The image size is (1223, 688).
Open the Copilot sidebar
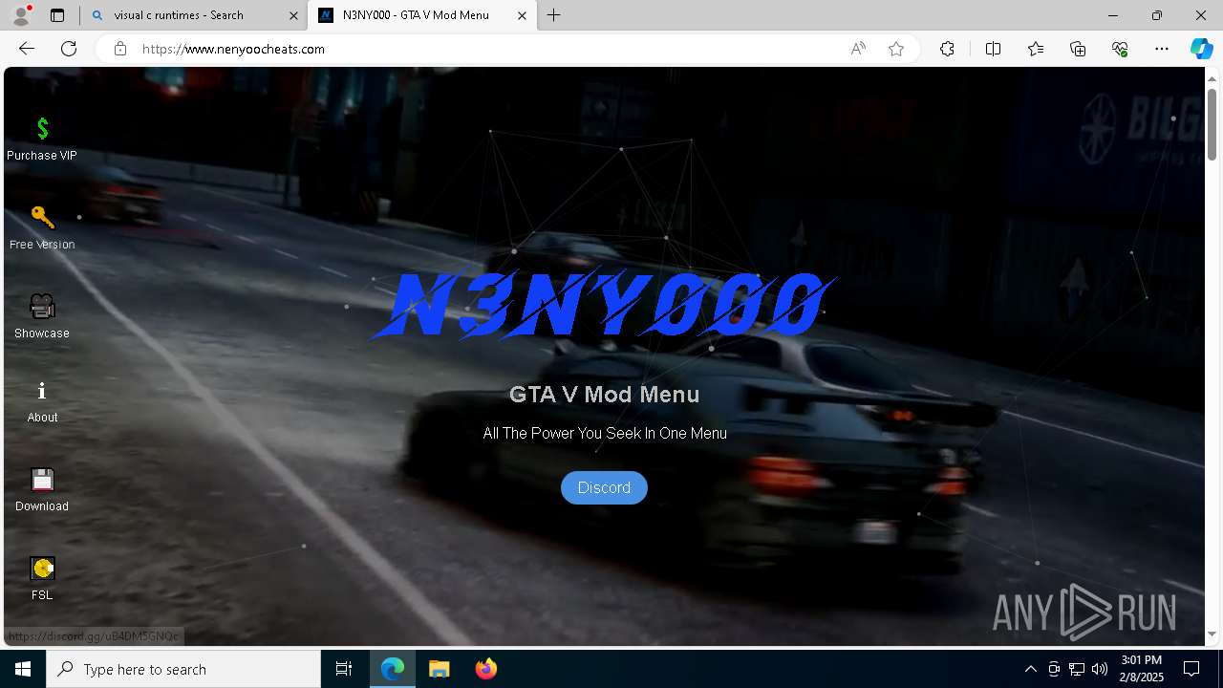(1201, 49)
